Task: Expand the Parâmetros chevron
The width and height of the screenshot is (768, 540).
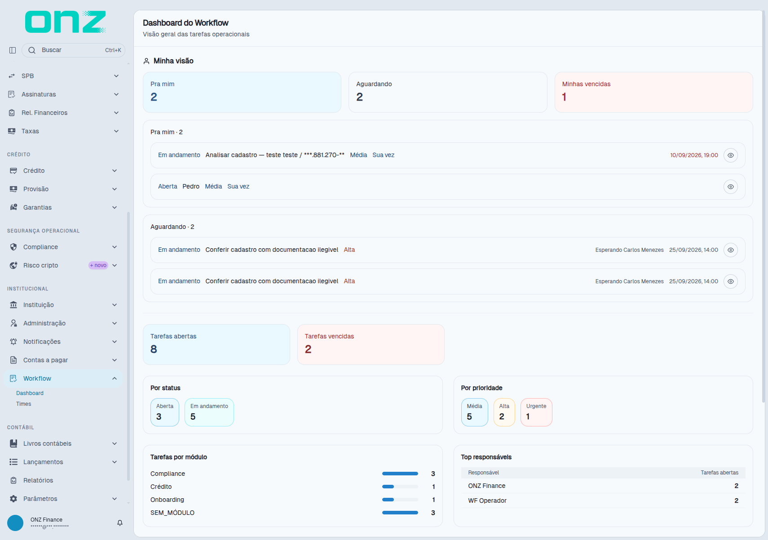Action: pos(115,499)
